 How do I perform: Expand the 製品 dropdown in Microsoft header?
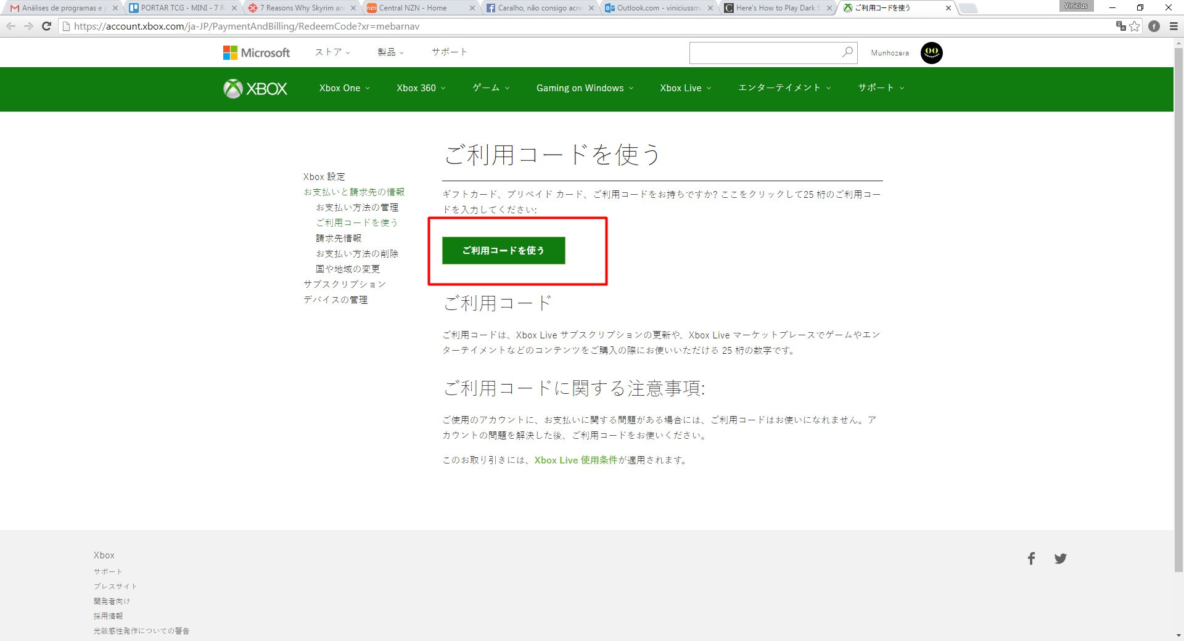(x=390, y=52)
